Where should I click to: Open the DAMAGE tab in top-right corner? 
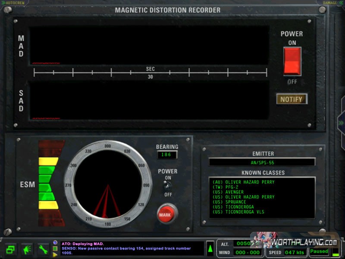[x=329, y=3]
